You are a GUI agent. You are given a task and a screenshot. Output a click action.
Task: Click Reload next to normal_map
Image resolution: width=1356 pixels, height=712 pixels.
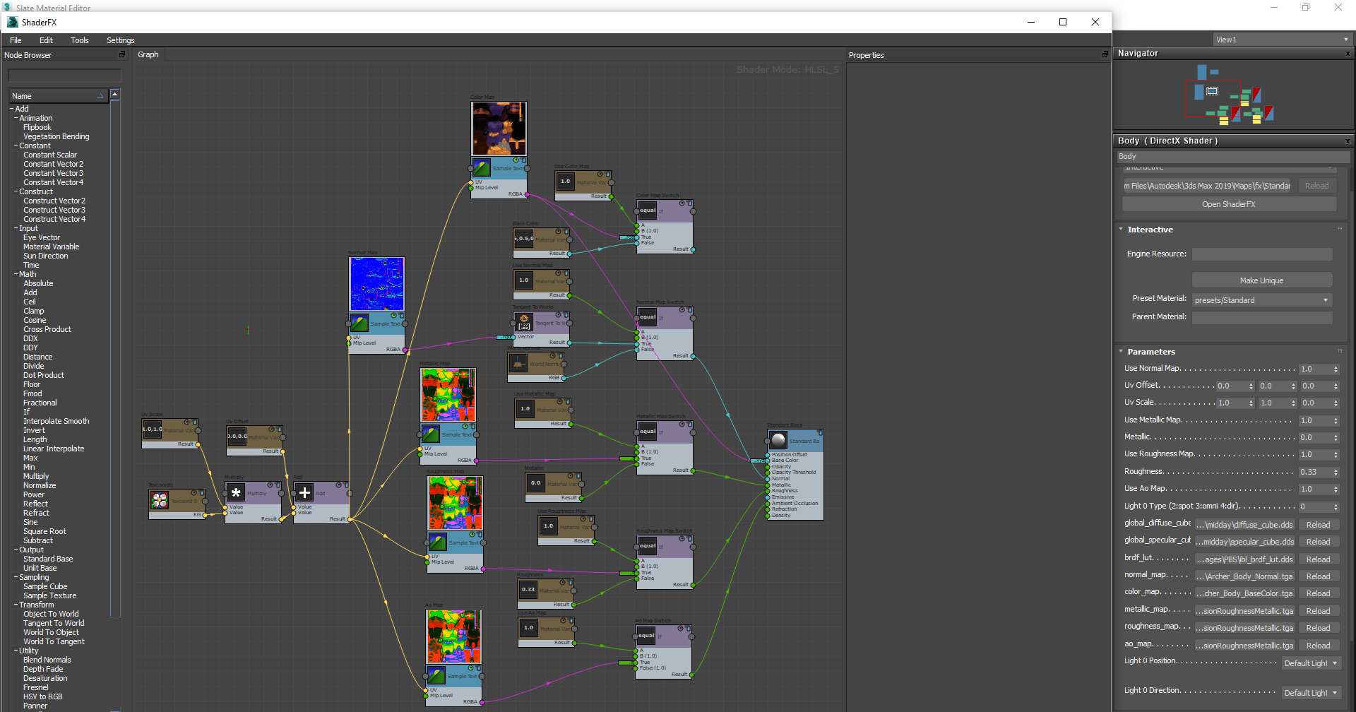(1318, 576)
